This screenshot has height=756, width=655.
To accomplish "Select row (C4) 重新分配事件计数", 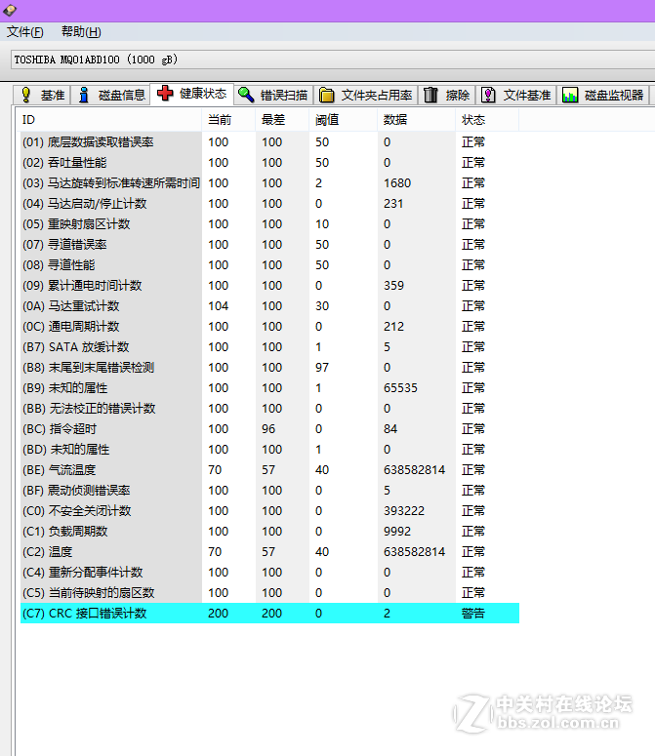I will point(269,573).
